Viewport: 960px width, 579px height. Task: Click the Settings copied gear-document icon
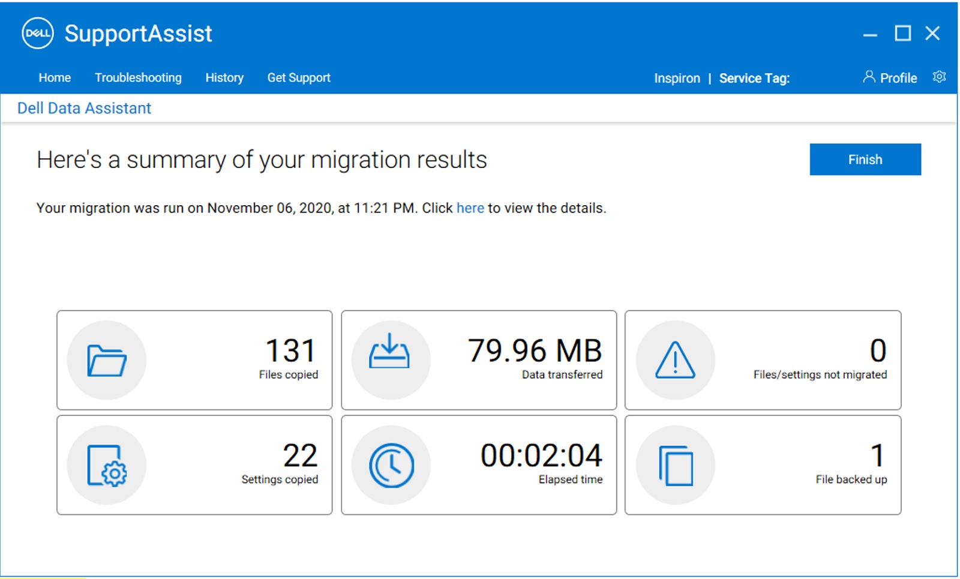click(x=106, y=464)
